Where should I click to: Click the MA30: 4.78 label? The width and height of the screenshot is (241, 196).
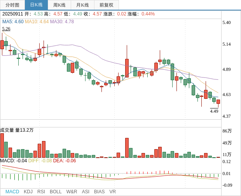(x=62, y=22)
